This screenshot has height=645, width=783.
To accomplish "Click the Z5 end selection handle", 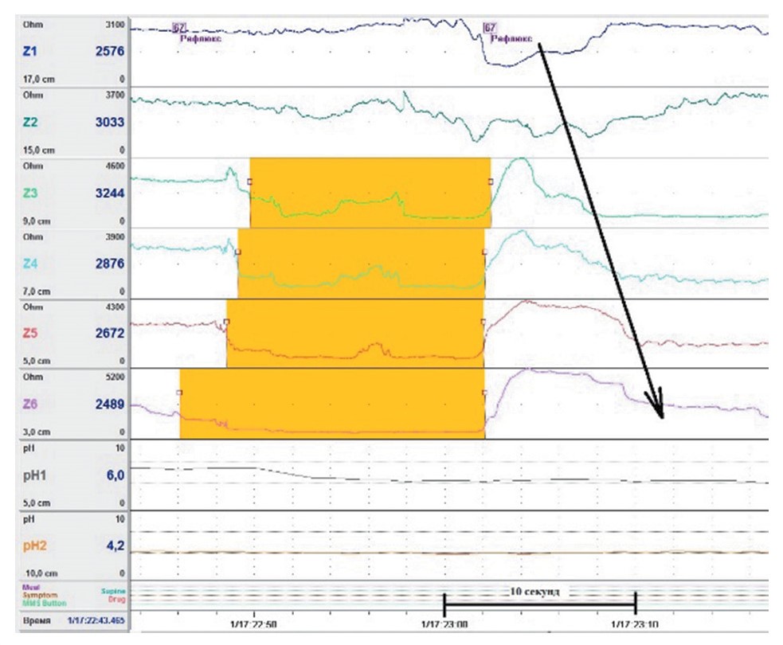I will [484, 322].
